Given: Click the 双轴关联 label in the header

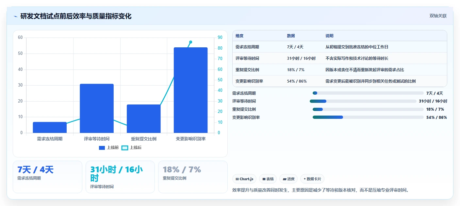Looking at the screenshot, I should [x=438, y=16].
